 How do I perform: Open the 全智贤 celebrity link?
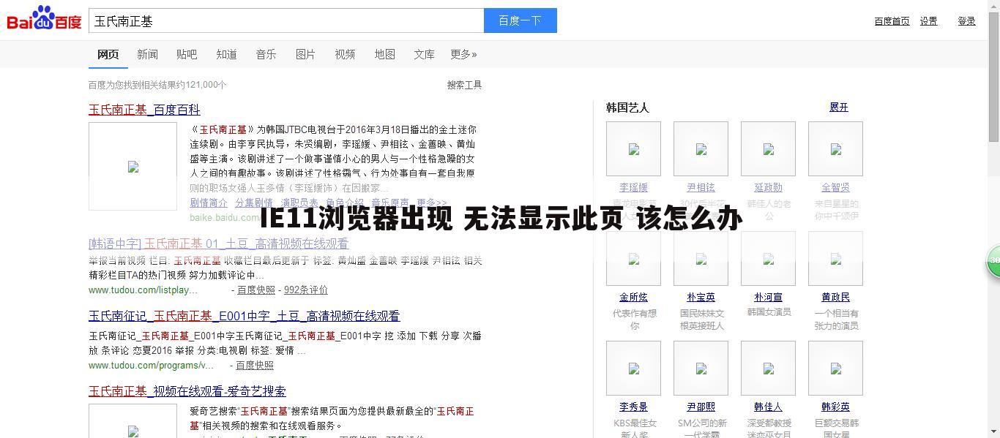pyautogui.click(x=835, y=187)
